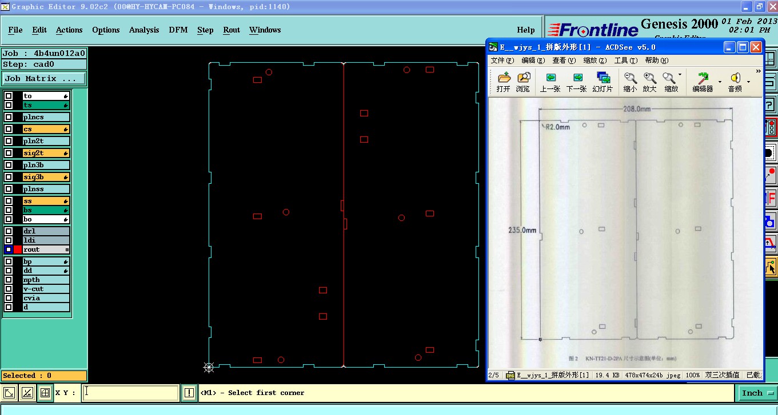Select the 'cvia' layer row
Screen dimensions: 778x415
(46, 298)
